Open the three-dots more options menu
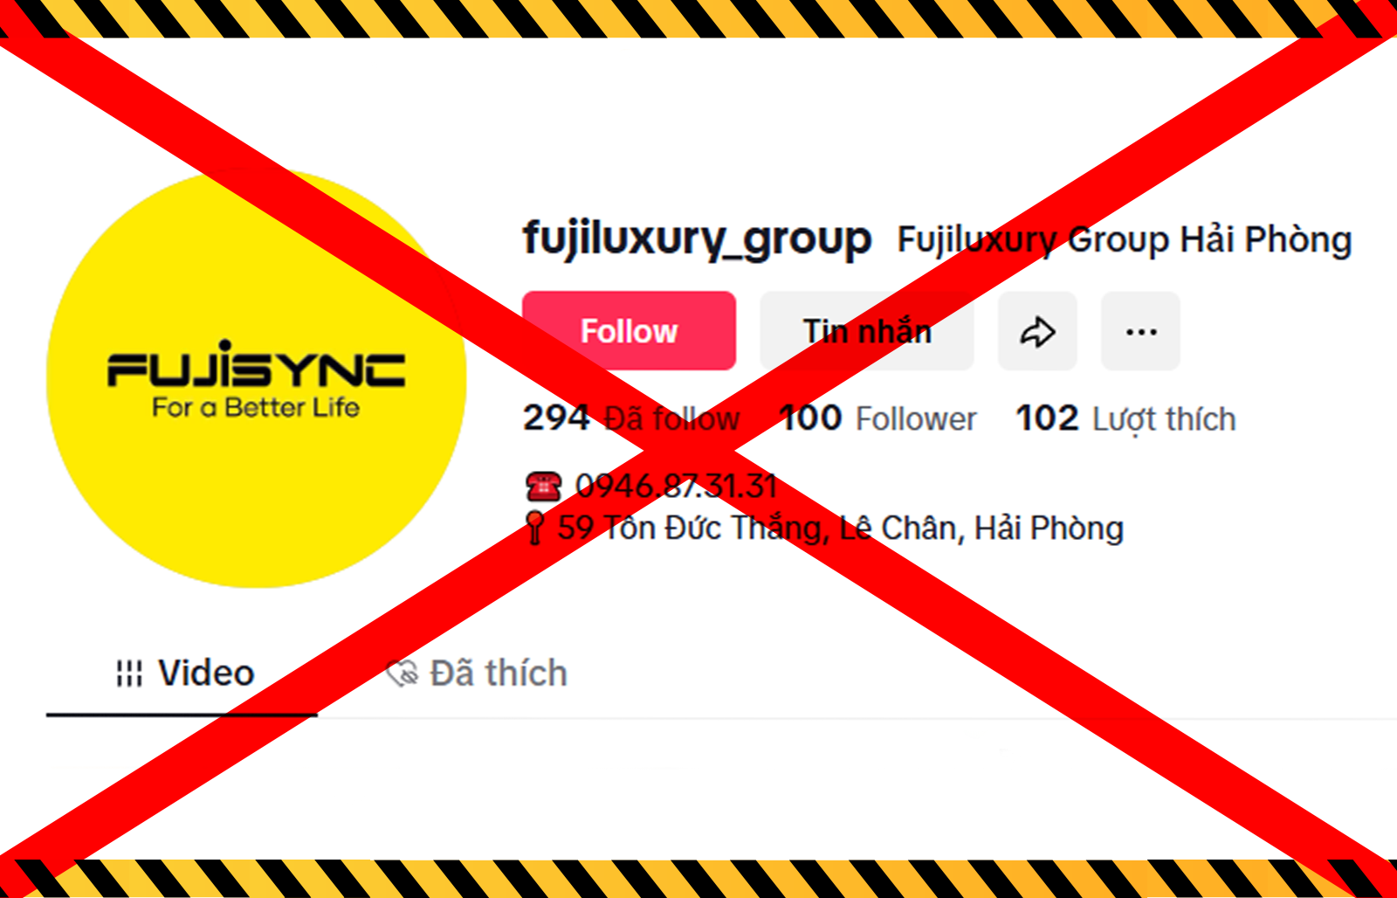Screen dimensions: 1397x898 point(1141,331)
